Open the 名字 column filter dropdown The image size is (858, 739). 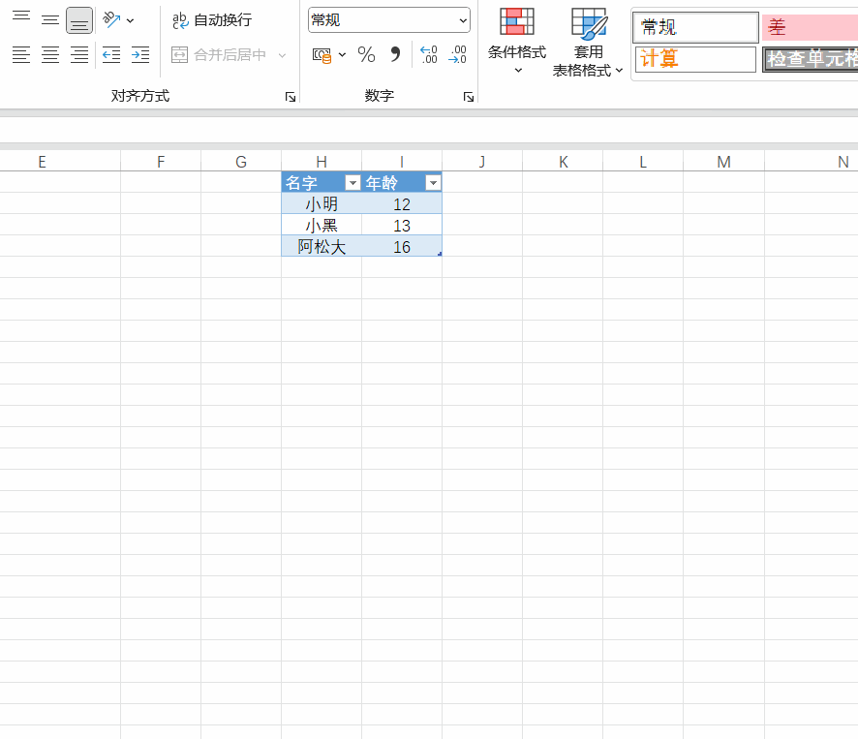[352, 183]
